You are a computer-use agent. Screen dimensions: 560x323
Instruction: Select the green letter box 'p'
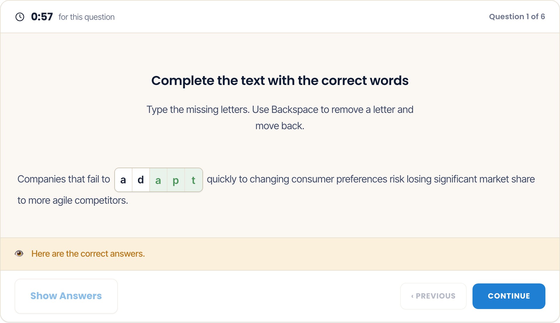(x=176, y=180)
